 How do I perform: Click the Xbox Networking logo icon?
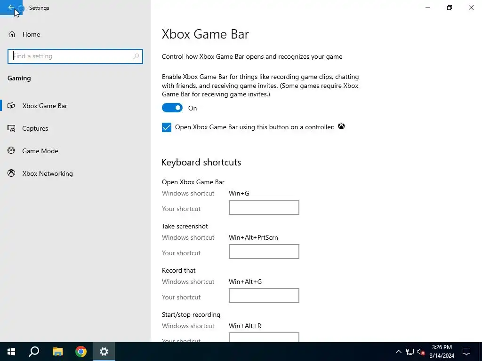click(x=11, y=173)
